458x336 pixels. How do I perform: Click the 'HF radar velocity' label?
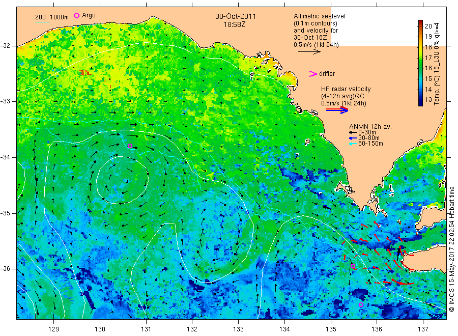(346, 89)
